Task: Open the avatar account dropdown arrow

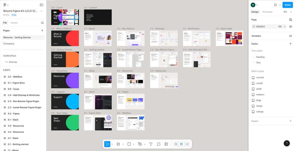Action: pos(257,5)
